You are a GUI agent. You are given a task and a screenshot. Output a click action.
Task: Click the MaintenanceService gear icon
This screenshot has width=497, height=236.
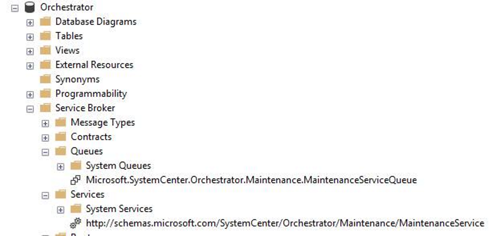(75, 223)
